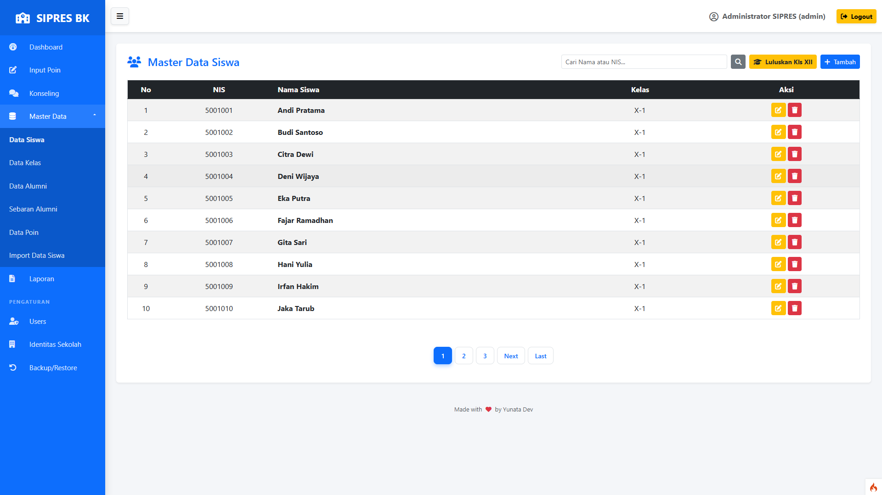Log out using the Logout button
The width and height of the screenshot is (882, 495).
click(856, 17)
